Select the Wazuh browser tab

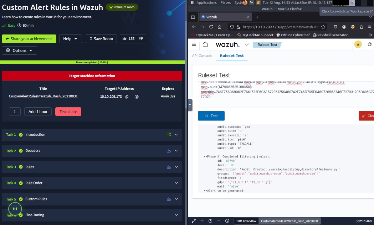tap(225, 17)
